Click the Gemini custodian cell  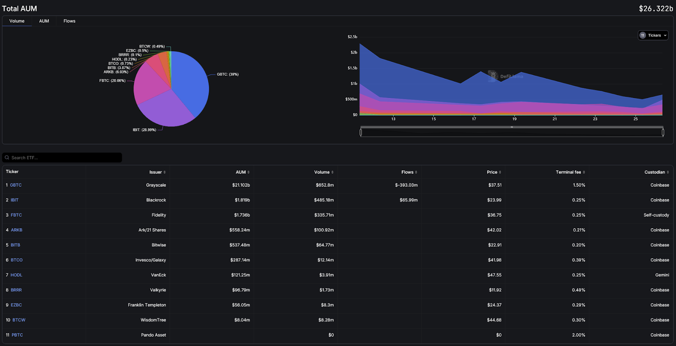tap(662, 275)
